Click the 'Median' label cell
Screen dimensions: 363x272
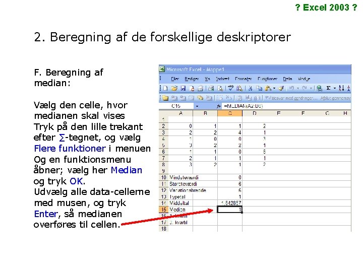(180, 210)
